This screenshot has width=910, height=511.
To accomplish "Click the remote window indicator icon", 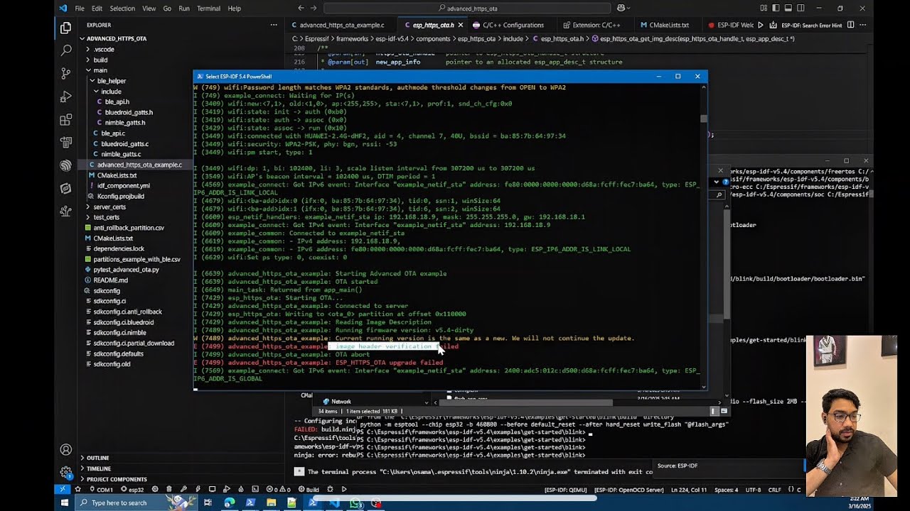I will tap(63, 490).
